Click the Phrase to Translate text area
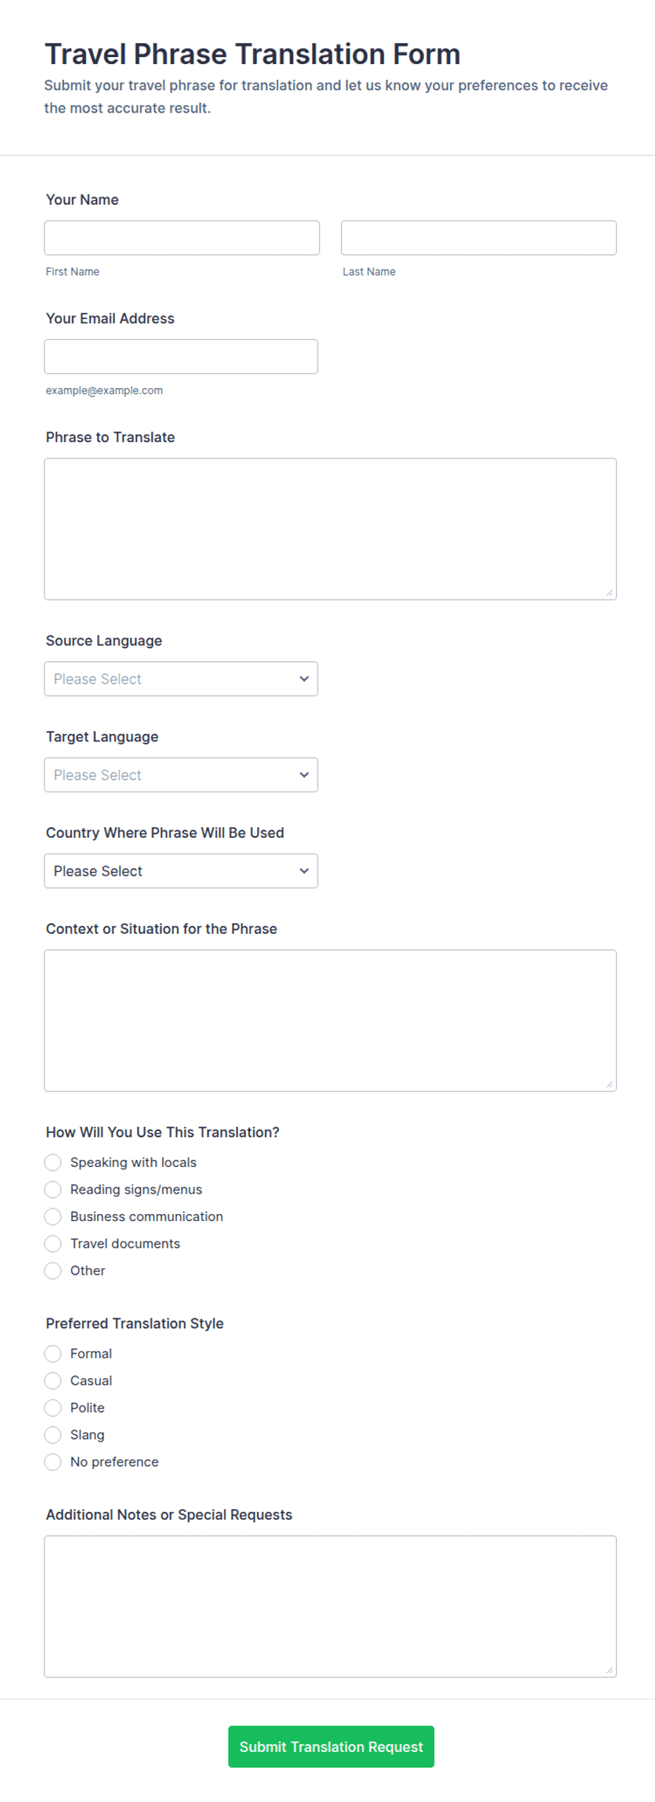Viewport: 655px width, 1802px height. (x=330, y=529)
